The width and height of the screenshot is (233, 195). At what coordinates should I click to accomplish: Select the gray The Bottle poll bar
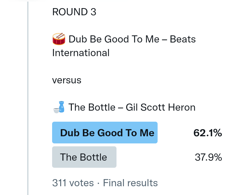tap(84, 157)
